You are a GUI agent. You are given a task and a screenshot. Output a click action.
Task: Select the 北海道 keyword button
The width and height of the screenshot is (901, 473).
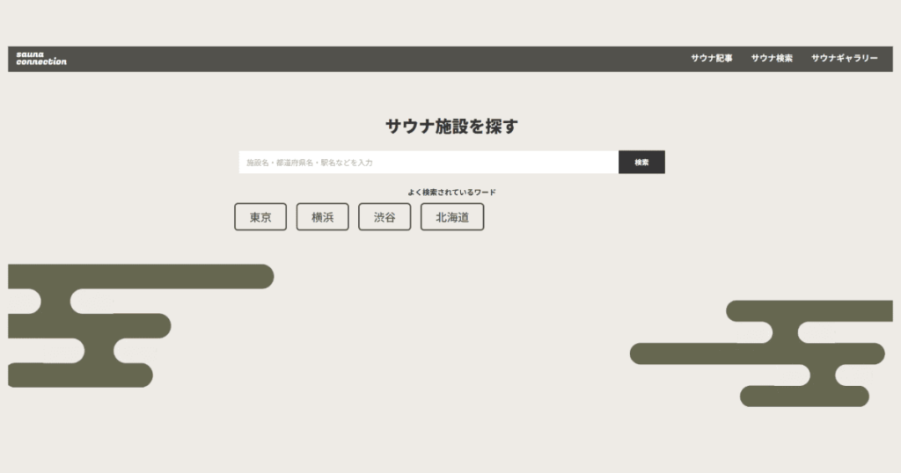tap(452, 217)
